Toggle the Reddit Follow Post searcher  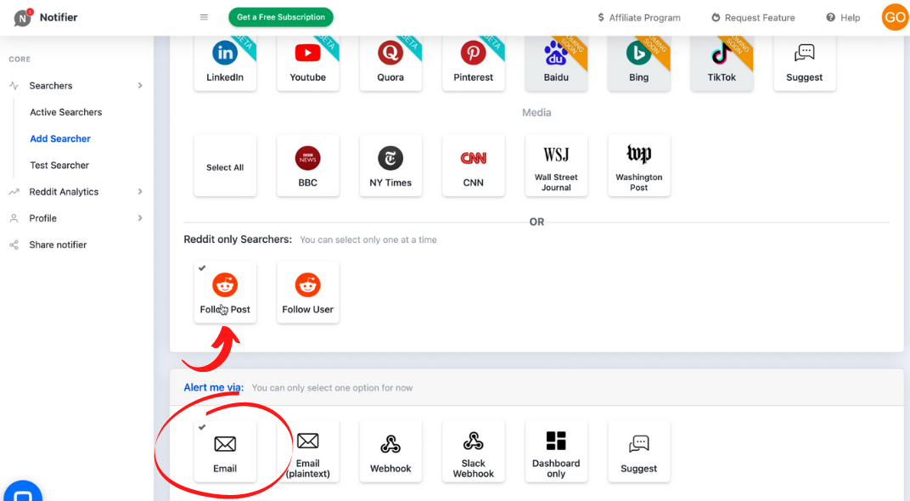pos(225,292)
